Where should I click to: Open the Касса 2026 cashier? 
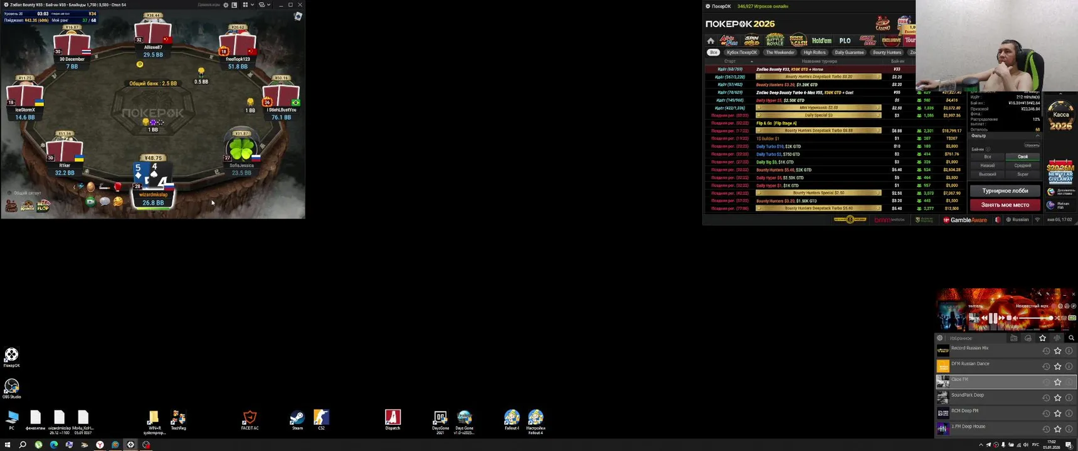click(1060, 117)
